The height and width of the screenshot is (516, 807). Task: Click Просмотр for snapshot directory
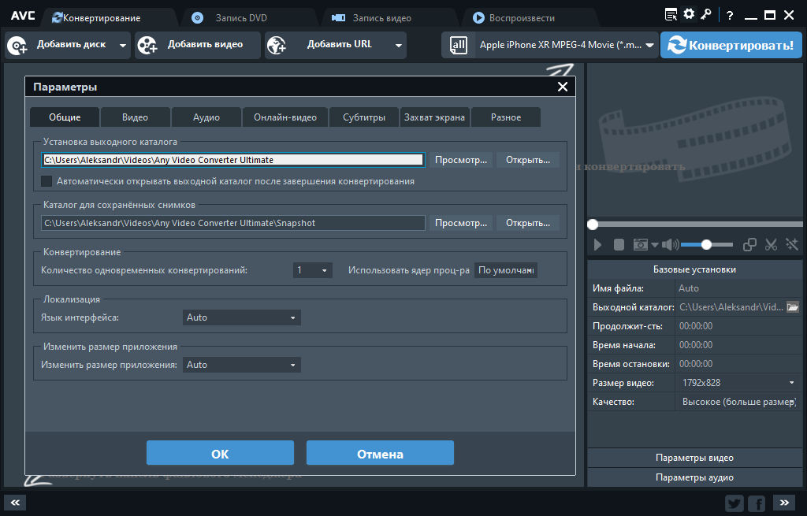click(461, 223)
